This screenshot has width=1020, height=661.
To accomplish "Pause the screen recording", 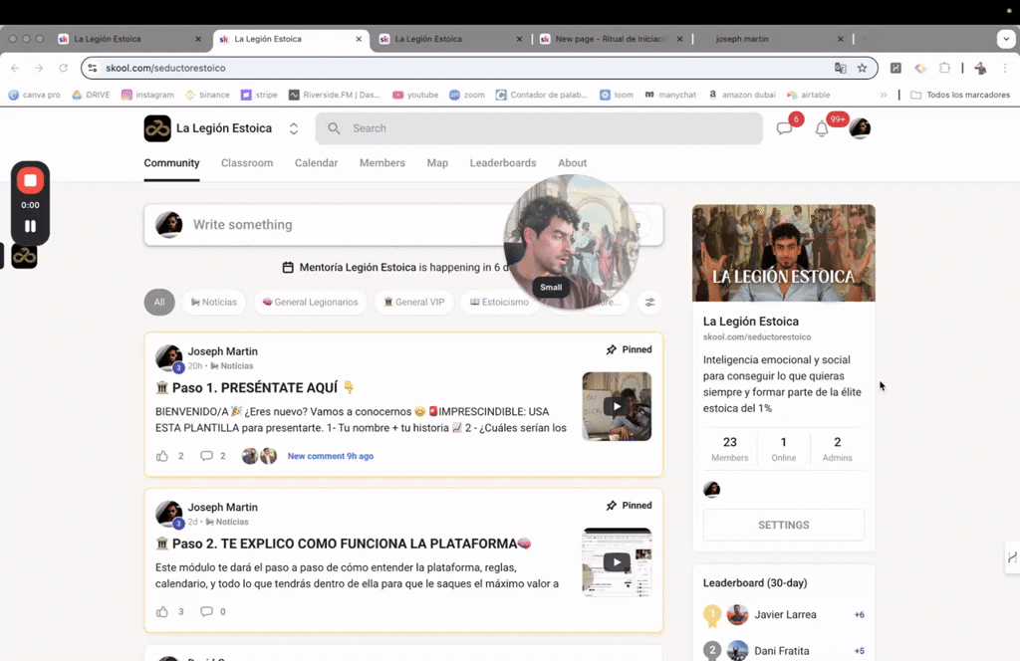I will click(30, 226).
